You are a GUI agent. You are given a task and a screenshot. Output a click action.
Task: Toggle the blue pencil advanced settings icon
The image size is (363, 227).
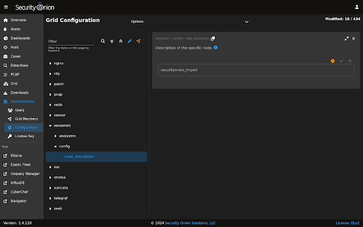coord(129,41)
